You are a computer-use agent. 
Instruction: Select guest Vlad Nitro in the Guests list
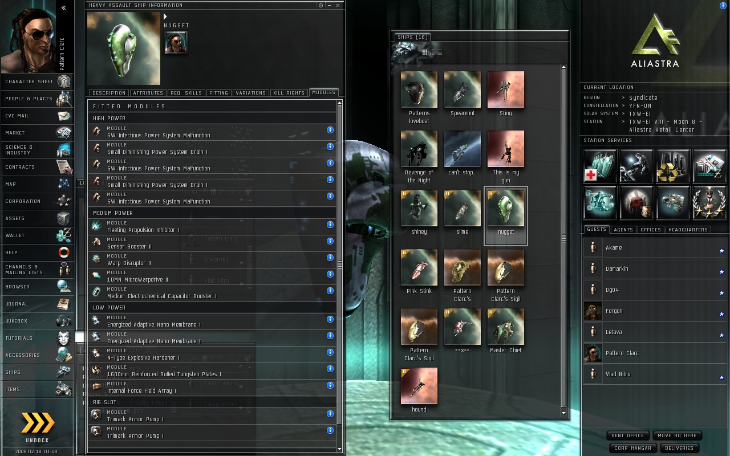tap(655, 374)
